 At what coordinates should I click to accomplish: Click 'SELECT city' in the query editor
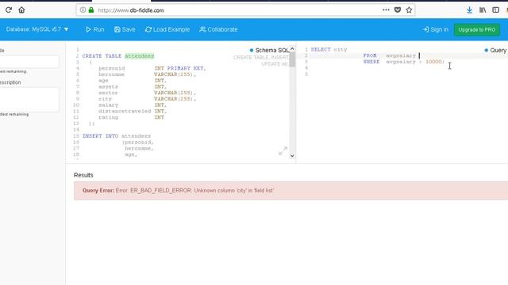pos(329,49)
